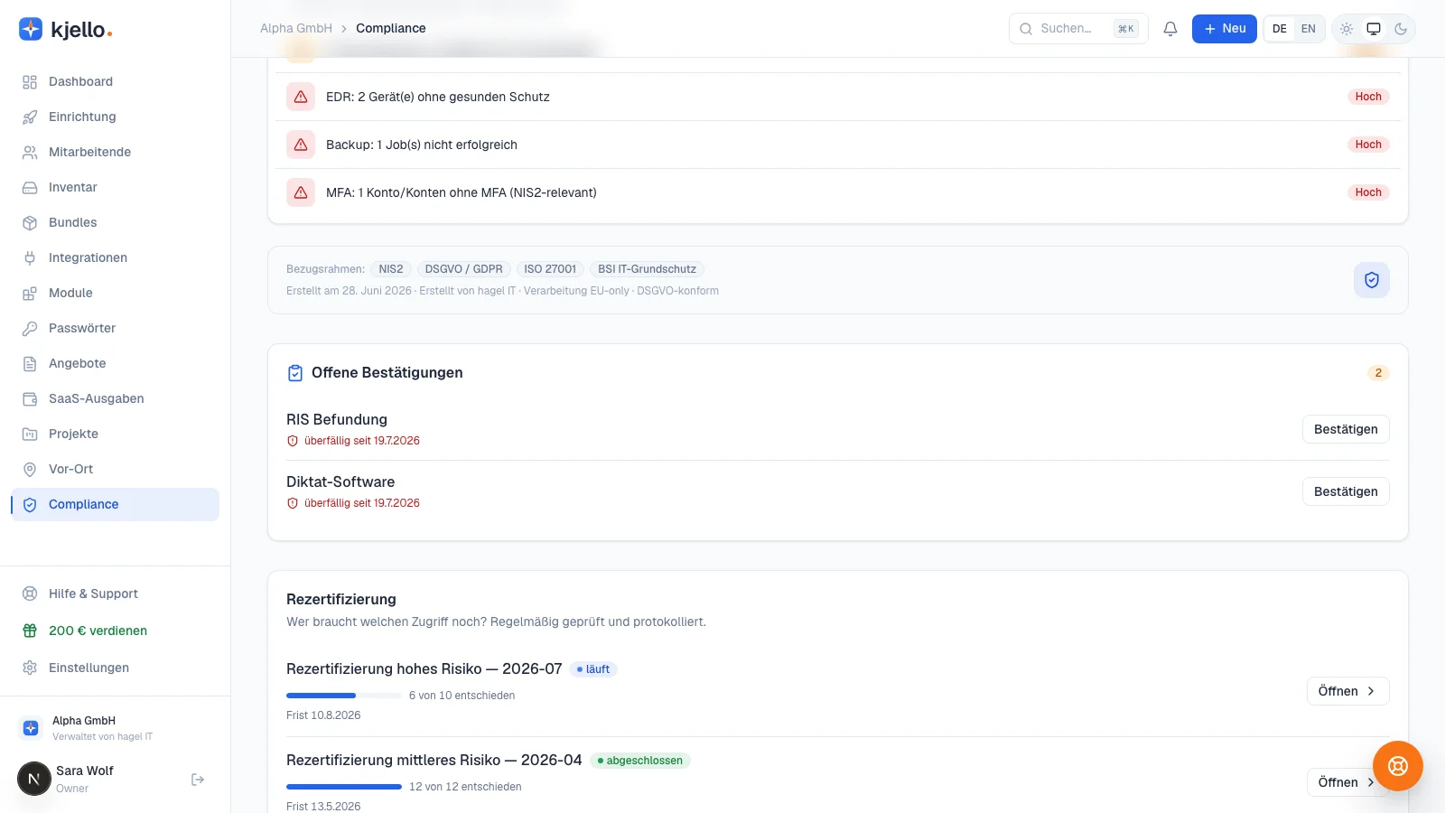
Task: Click the ISO 27001 tag
Action: tap(550, 269)
